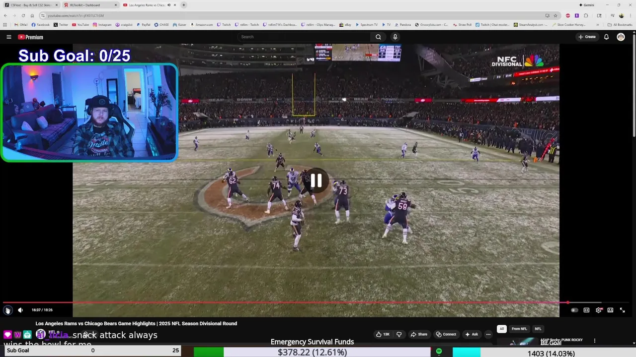The width and height of the screenshot is (636, 357).
Task: Open the craigslist bookmark
Action: [124, 24]
